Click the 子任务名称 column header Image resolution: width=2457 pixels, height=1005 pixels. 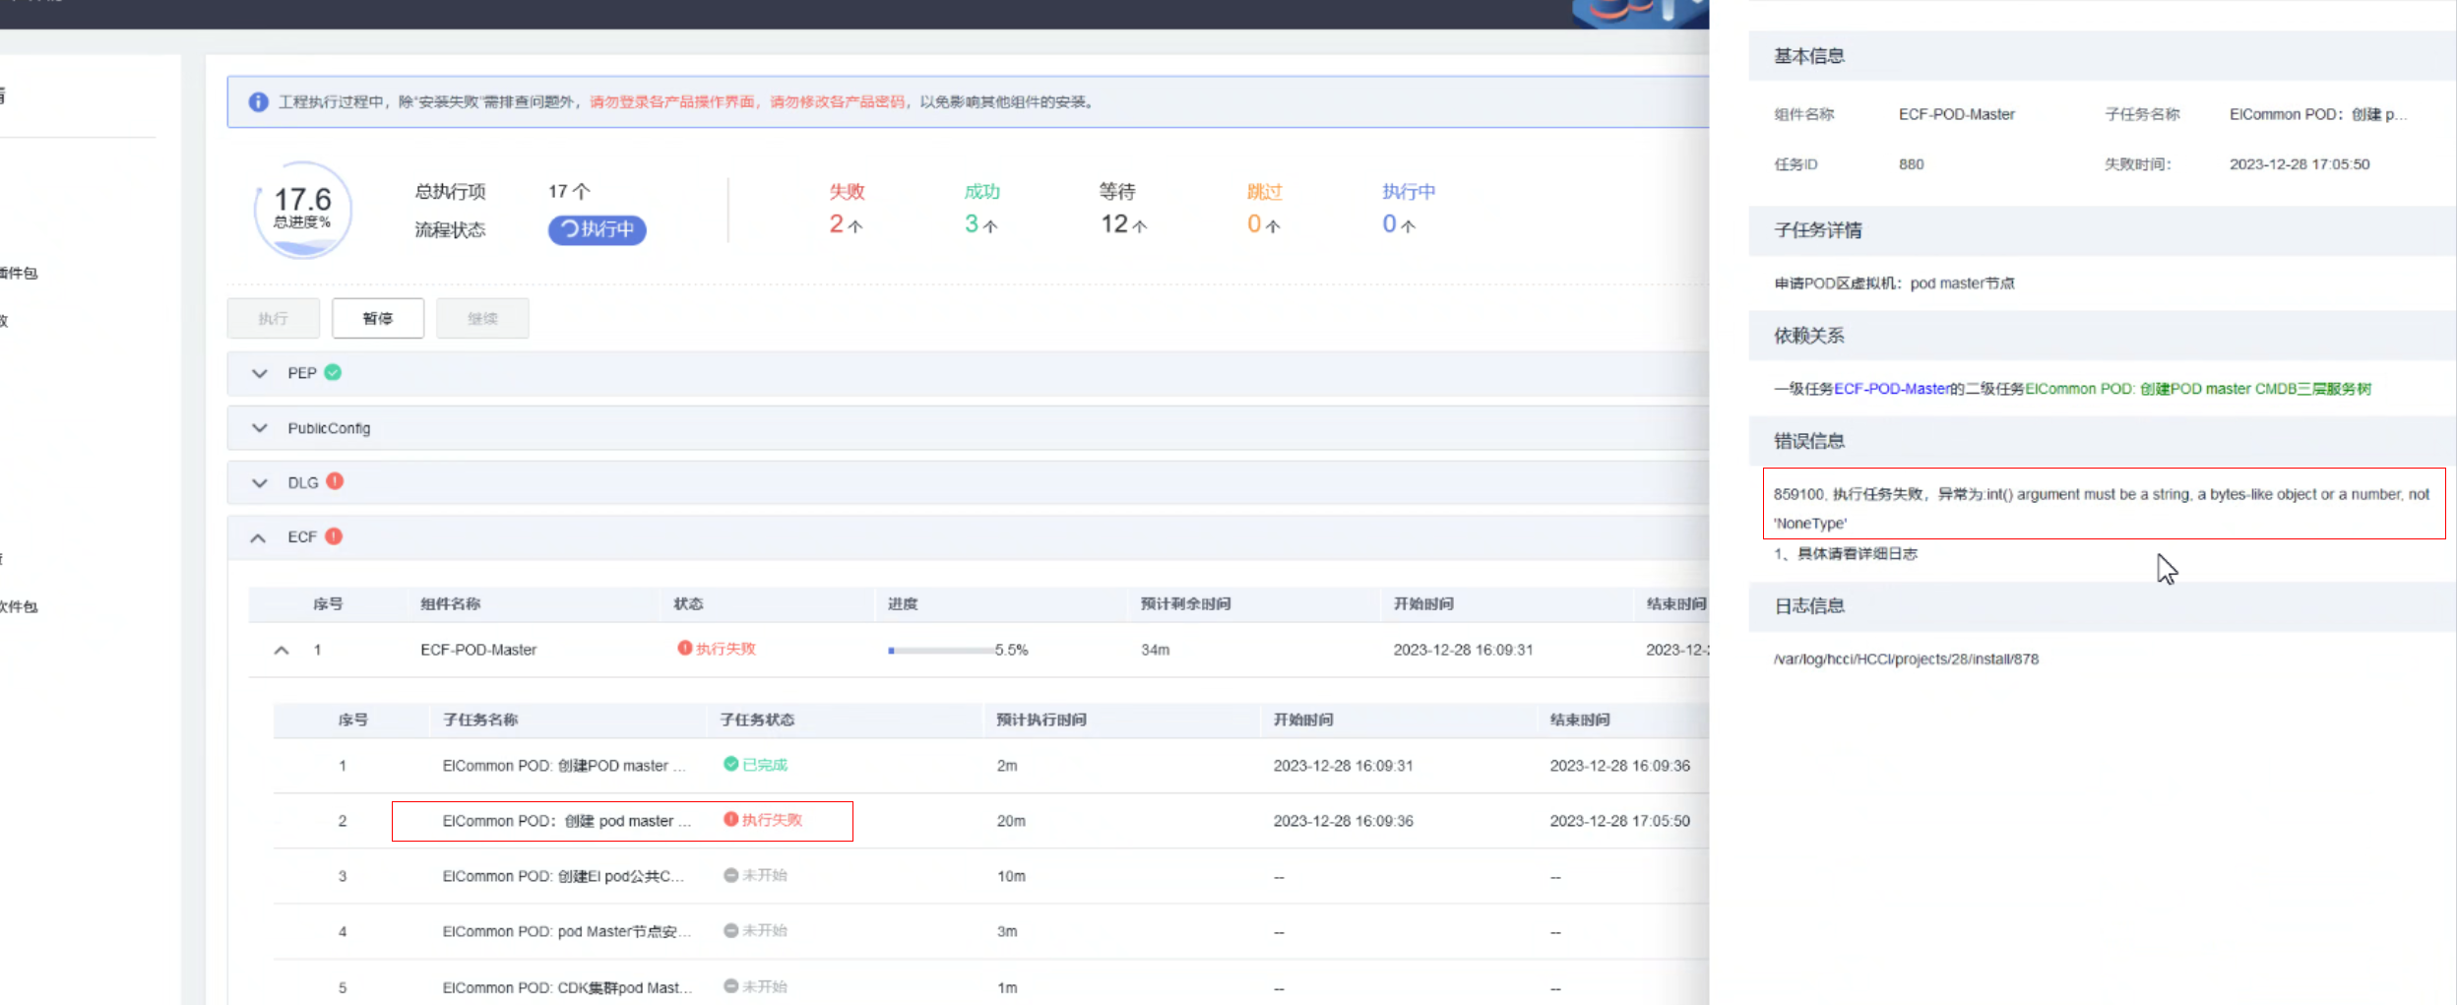click(x=480, y=720)
